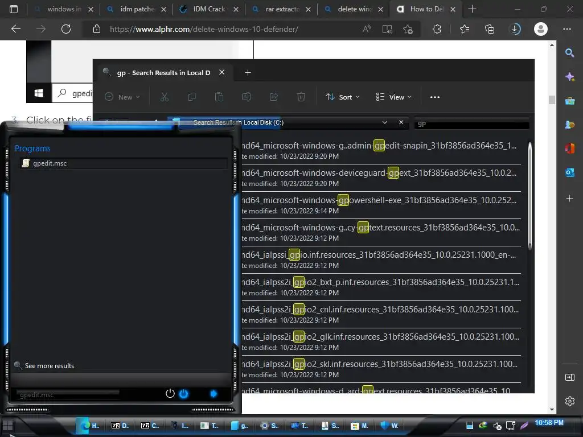Switch to the 'rar extracto' browser tab

[x=282, y=9]
